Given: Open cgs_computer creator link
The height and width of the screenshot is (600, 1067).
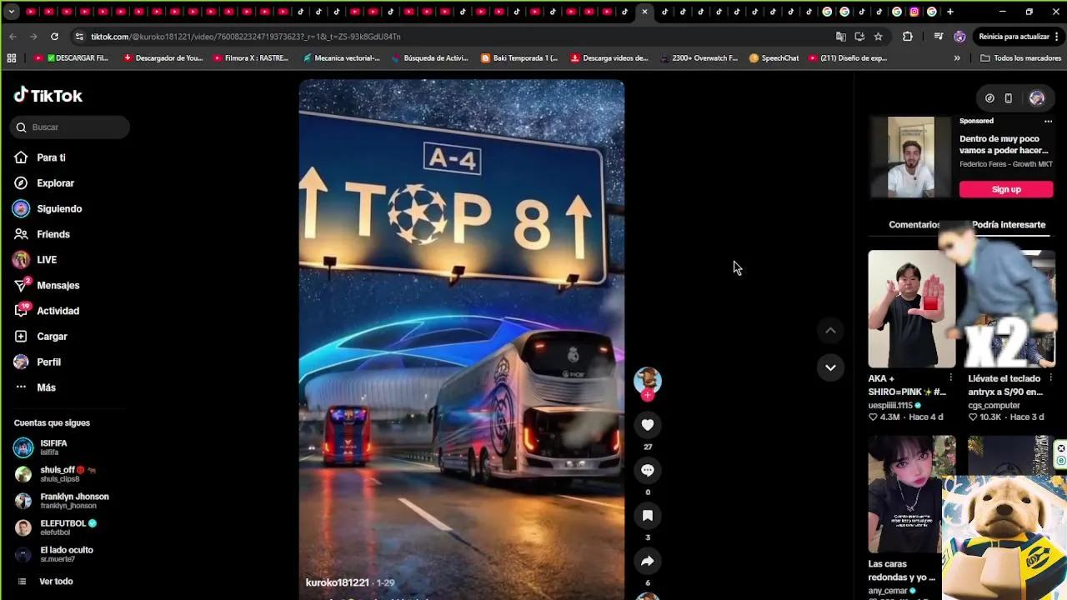Looking at the screenshot, I should (x=994, y=405).
